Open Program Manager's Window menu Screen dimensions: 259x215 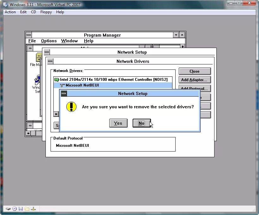tap(69, 41)
